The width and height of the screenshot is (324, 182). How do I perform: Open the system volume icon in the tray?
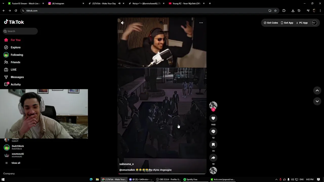point(292,179)
